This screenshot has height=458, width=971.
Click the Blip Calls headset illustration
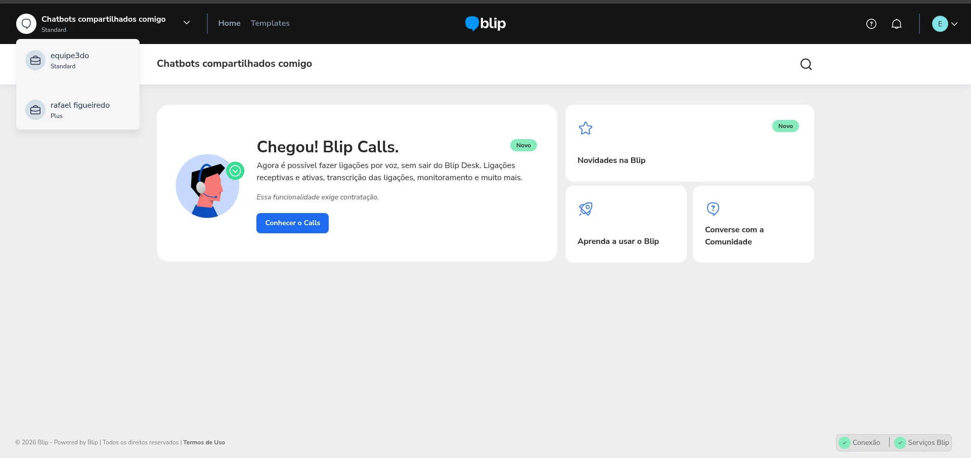(209, 186)
